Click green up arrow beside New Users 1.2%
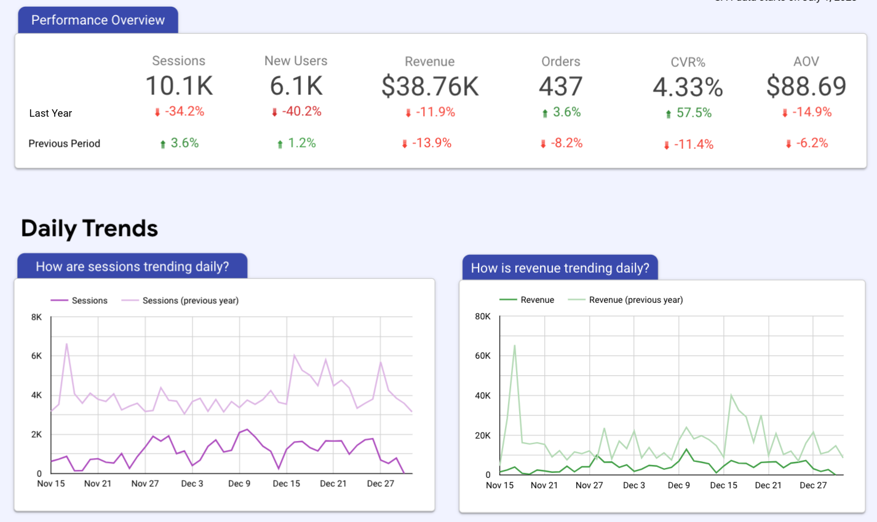This screenshot has width=877, height=522. pyautogui.click(x=280, y=144)
